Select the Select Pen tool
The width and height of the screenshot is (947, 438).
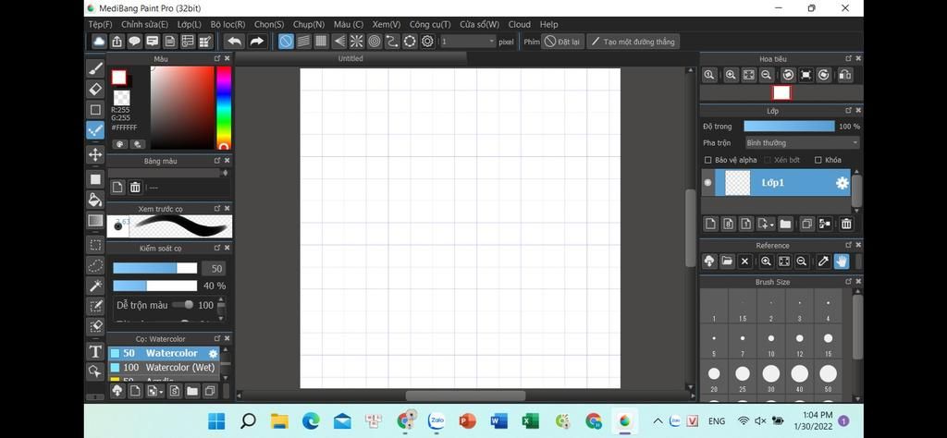pyautogui.click(x=95, y=306)
